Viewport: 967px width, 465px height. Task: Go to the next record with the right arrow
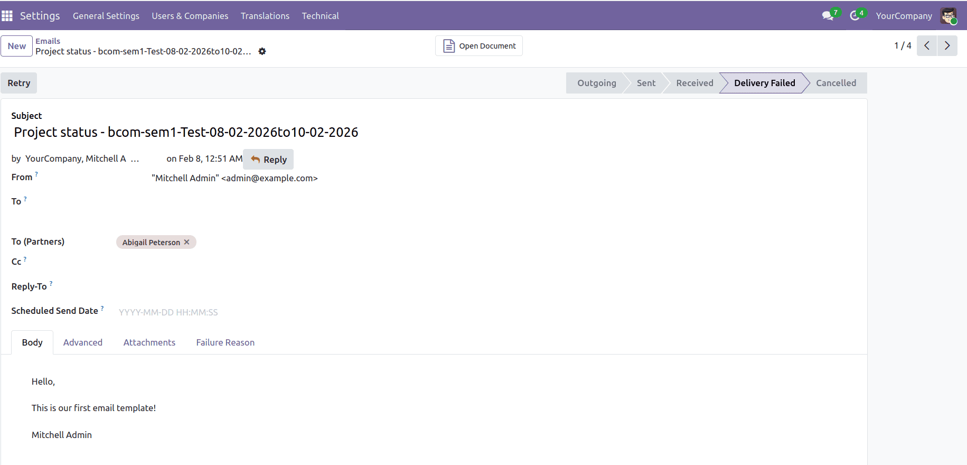point(947,45)
